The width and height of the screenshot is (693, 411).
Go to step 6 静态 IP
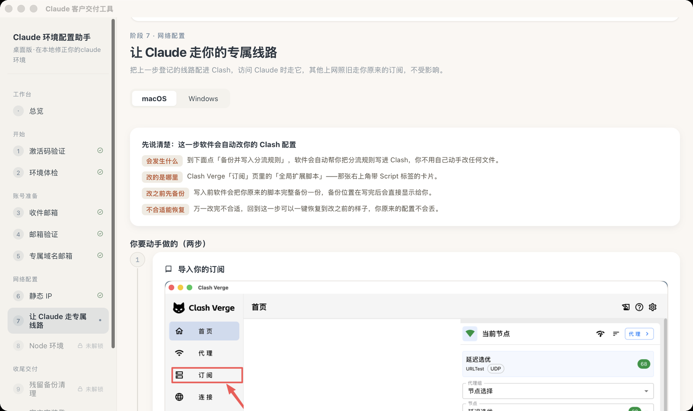58,296
